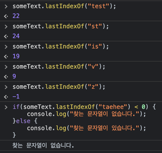Click the return arrow icon beside 19
162x153 pixels.
pos(6,57)
